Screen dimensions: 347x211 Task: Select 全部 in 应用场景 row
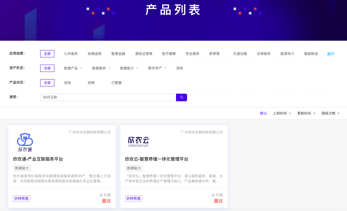tap(47, 54)
